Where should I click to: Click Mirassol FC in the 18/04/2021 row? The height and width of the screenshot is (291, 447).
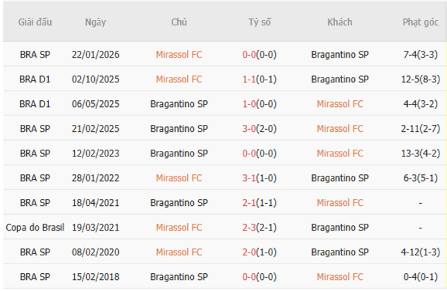point(340,202)
